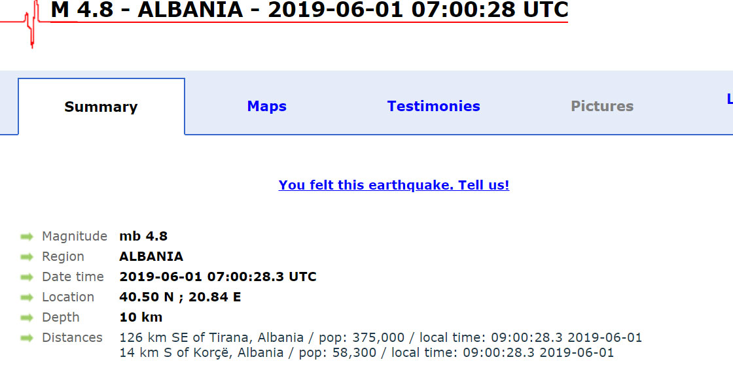Open the Testimonies tab
This screenshot has height=370, width=733.
click(433, 107)
